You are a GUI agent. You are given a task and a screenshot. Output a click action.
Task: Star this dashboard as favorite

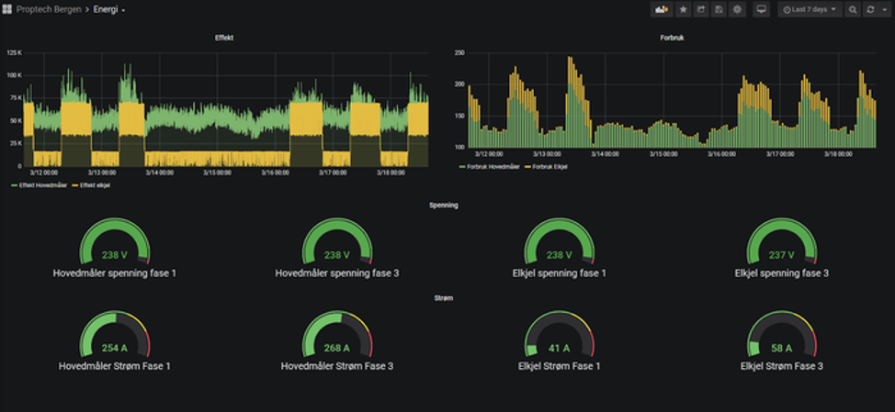683,9
